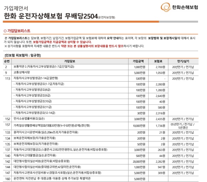This screenshot has height=182, width=207.
Task: Click the 자동차사고대물벌금(실손,운전자용) coverage name
Action: (x=35, y=156)
